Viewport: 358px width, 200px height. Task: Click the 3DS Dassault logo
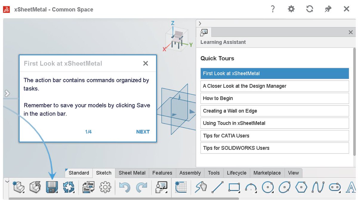click(x=7, y=10)
